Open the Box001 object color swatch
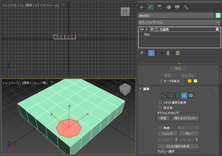 coord(218,15)
